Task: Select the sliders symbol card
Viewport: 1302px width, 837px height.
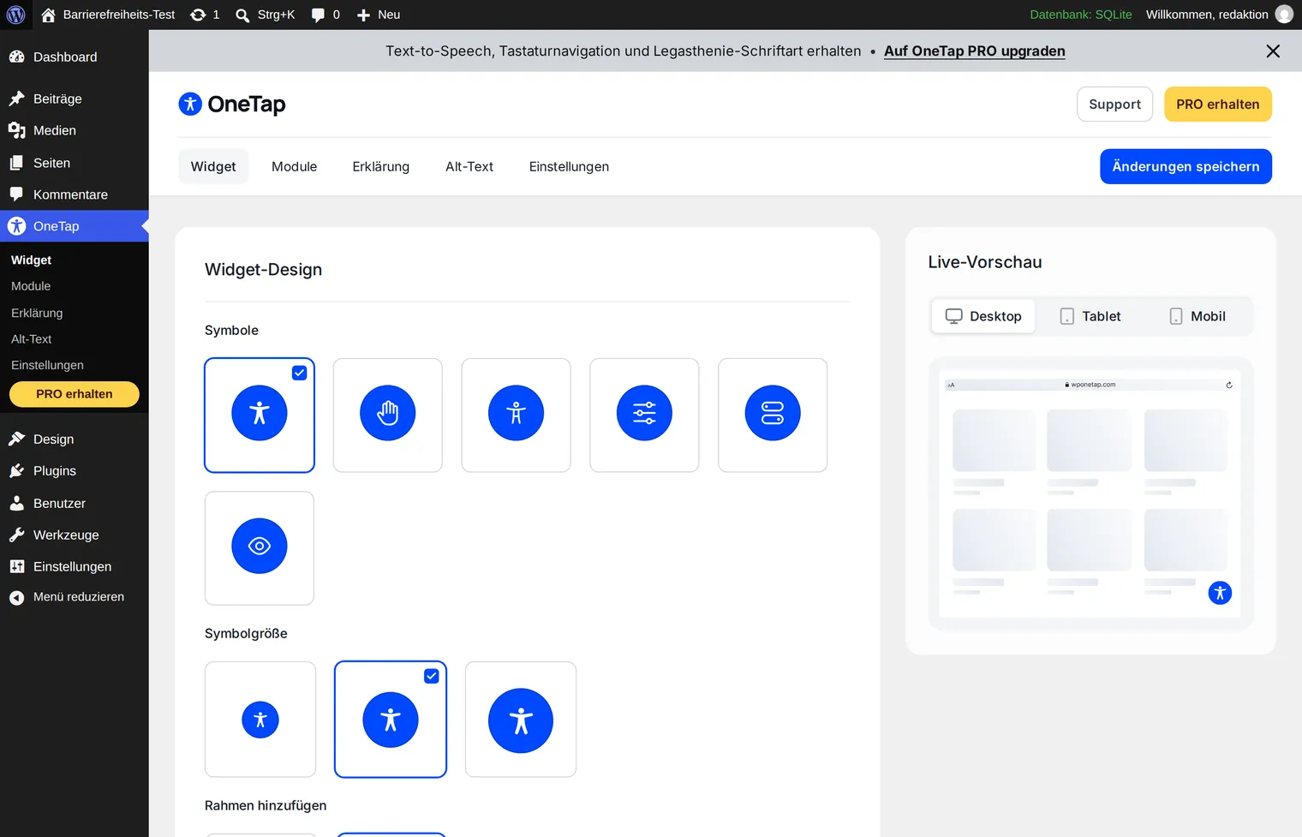Action: point(644,415)
